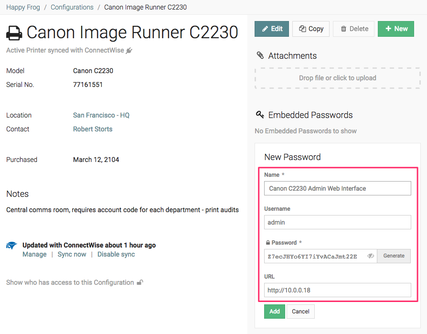Generate a random password
This screenshot has height=334, width=427.
394,256
